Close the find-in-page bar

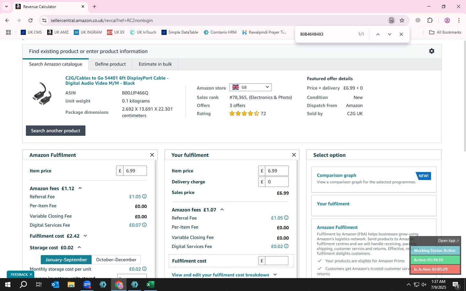click(x=401, y=34)
